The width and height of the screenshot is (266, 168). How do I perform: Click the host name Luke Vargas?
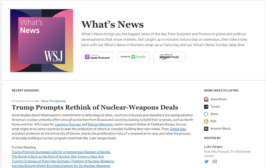tap(213, 147)
